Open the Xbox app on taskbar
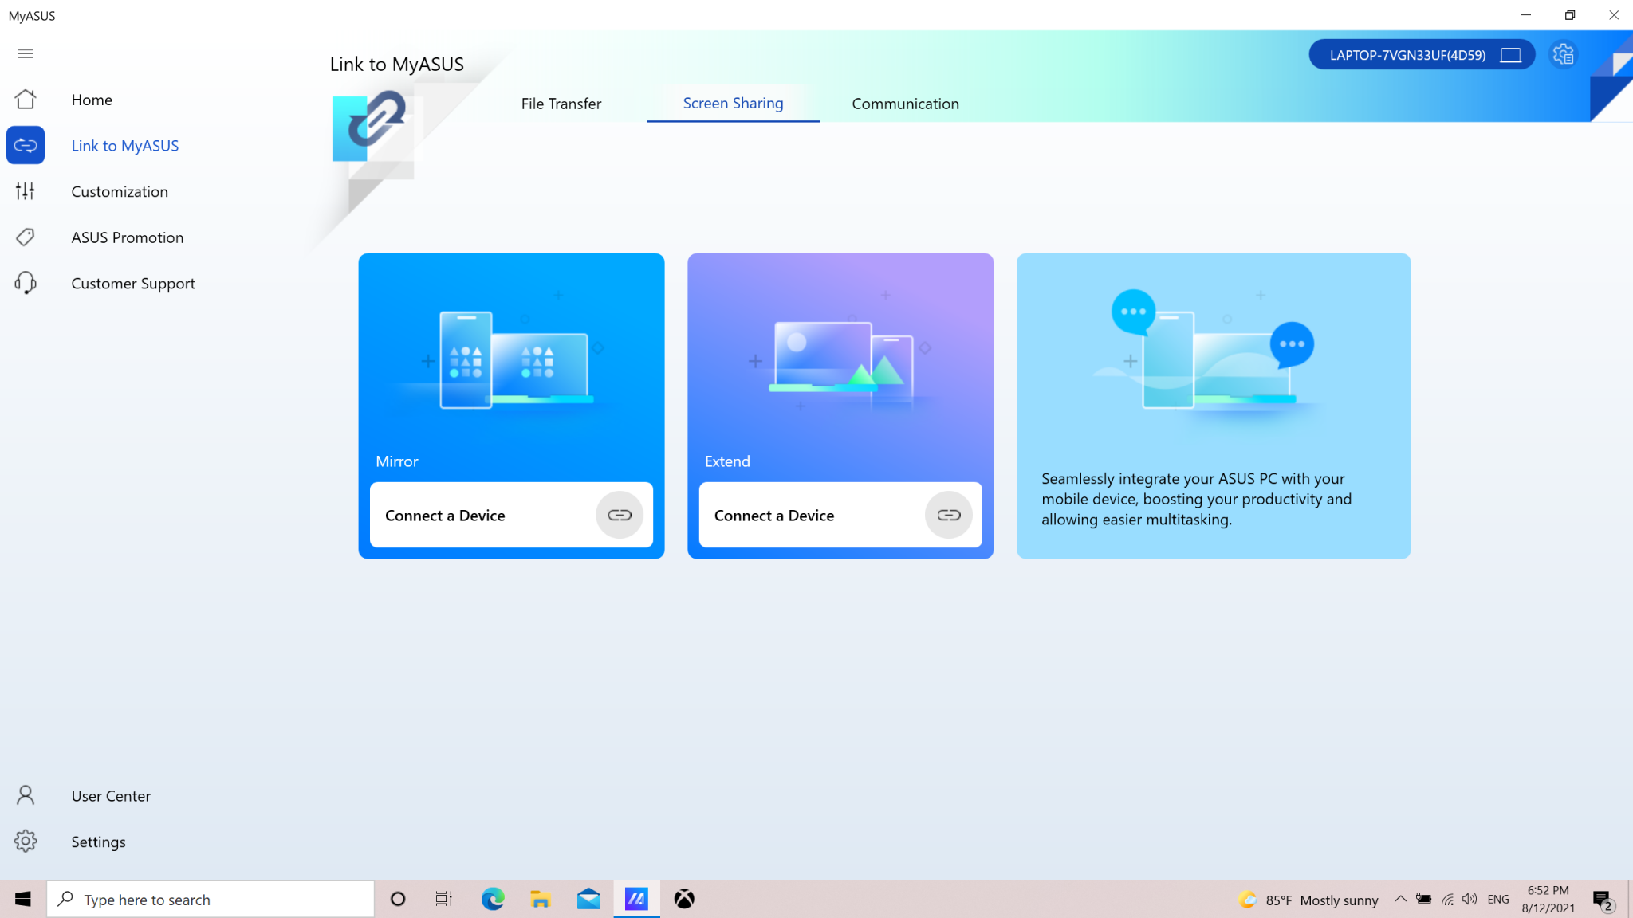This screenshot has width=1633, height=918. point(684,899)
